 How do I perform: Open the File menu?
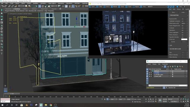point(2,3)
